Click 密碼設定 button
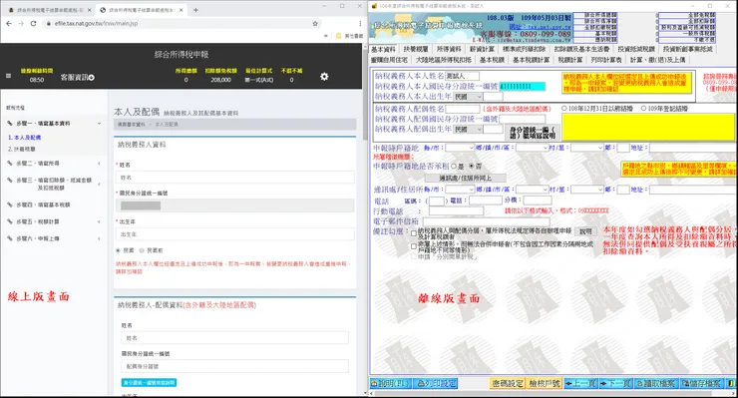This screenshot has width=738, height=398. point(508,383)
